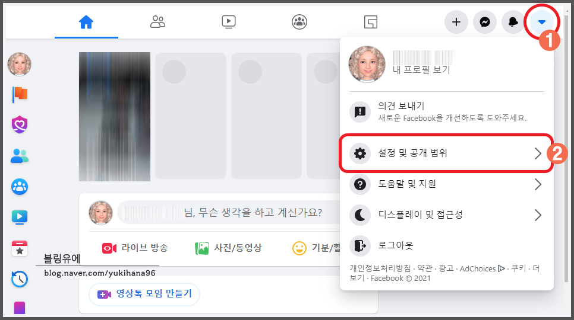The height and width of the screenshot is (320, 574).
Task: Select 의견 보내기 menu item
Action: point(447,111)
